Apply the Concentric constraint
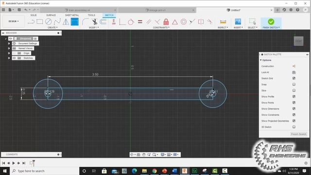This screenshot has height=175, width=311. point(184,21)
